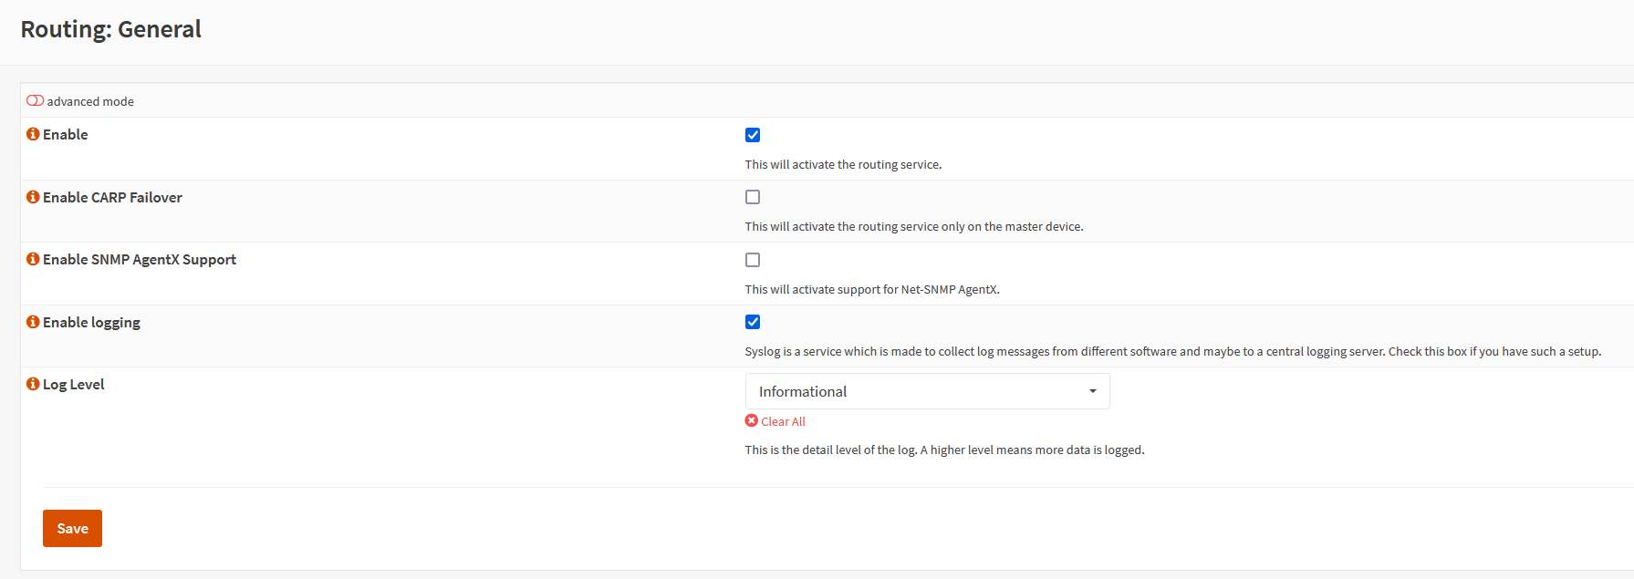Image resolution: width=1634 pixels, height=579 pixels.
Task: Check the Enable CARP Failover checkbox
Action: (x=753, y=197)
